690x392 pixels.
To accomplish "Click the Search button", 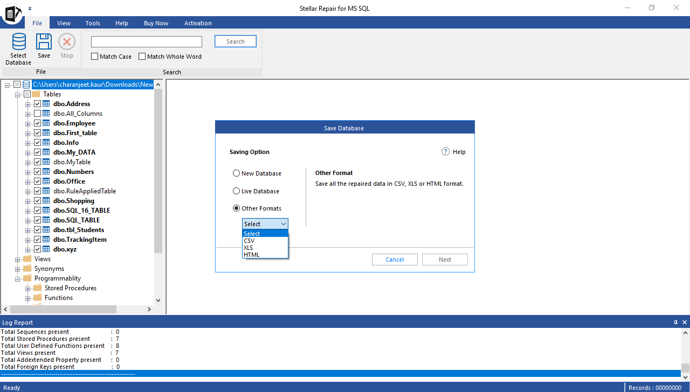I will coord(236,41).
